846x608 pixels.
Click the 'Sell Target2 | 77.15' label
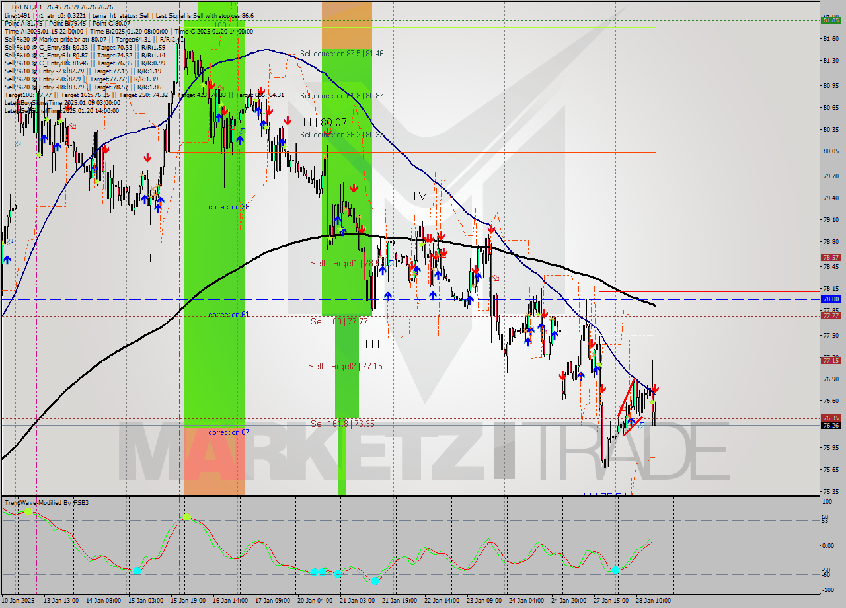345,366
